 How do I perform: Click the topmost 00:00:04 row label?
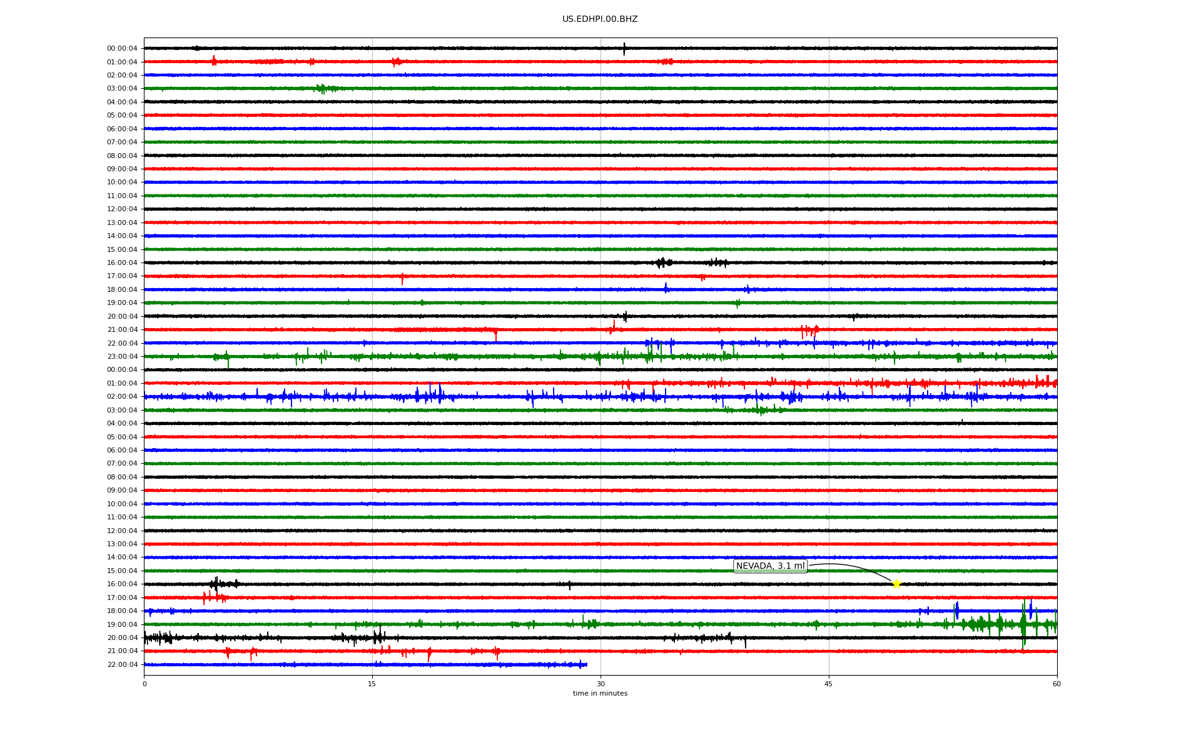coord(122,49)
